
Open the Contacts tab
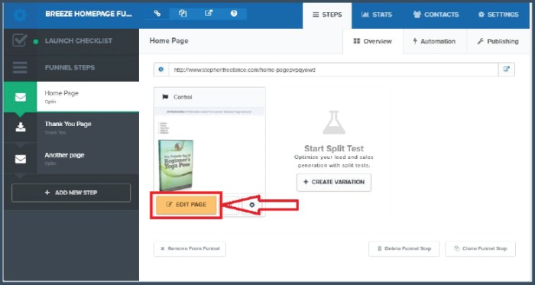[436, 15]
